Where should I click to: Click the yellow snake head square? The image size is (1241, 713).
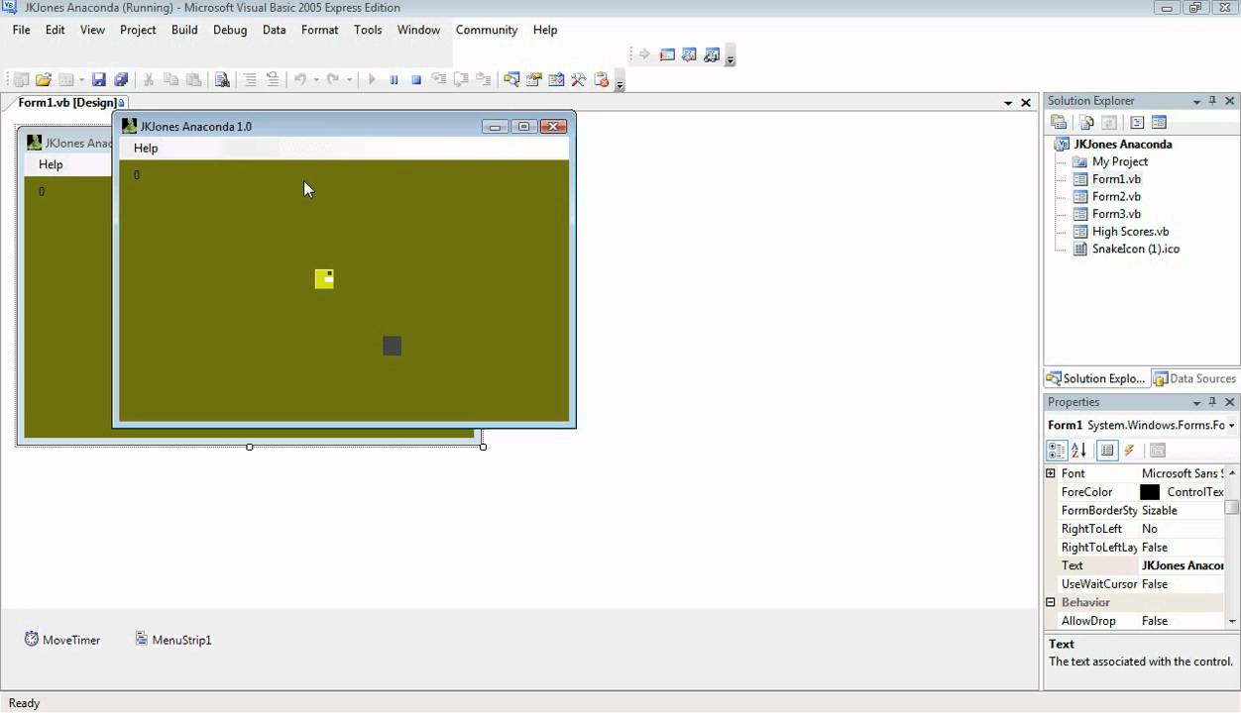(324, 279)
